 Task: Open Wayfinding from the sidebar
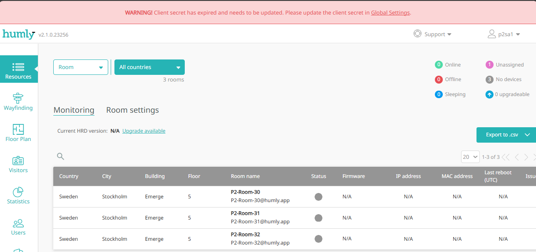click(x=18, y=102)
